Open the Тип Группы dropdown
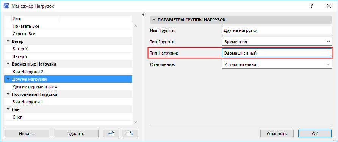338x142 pixels. coord(277,41)
